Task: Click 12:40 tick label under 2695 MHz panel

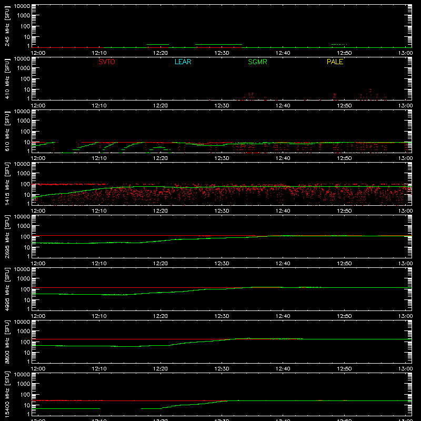Action: (x=283, y=264)
